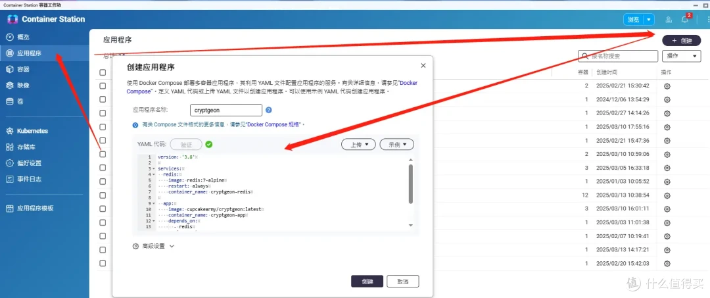Open the arrow dropdown beside 浏览 button

pos(650,20)
